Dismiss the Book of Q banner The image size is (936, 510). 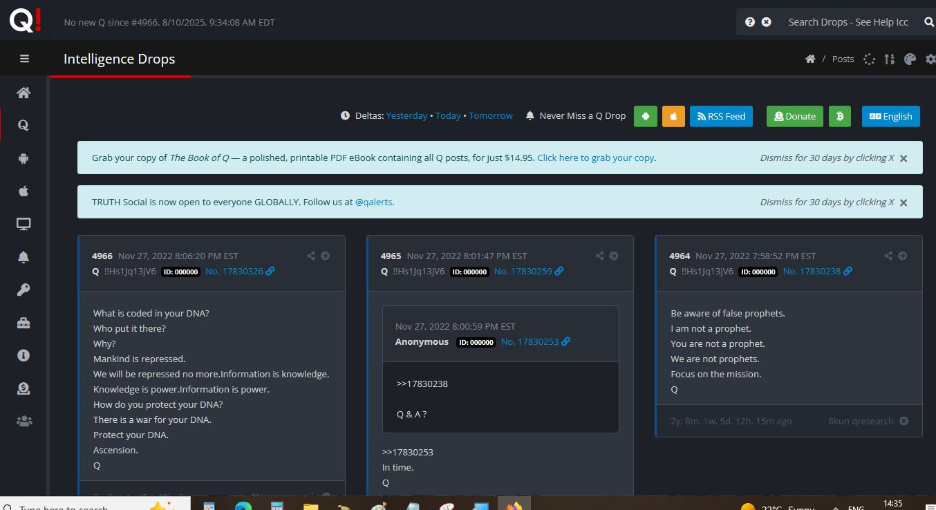[x=903, y=158]
